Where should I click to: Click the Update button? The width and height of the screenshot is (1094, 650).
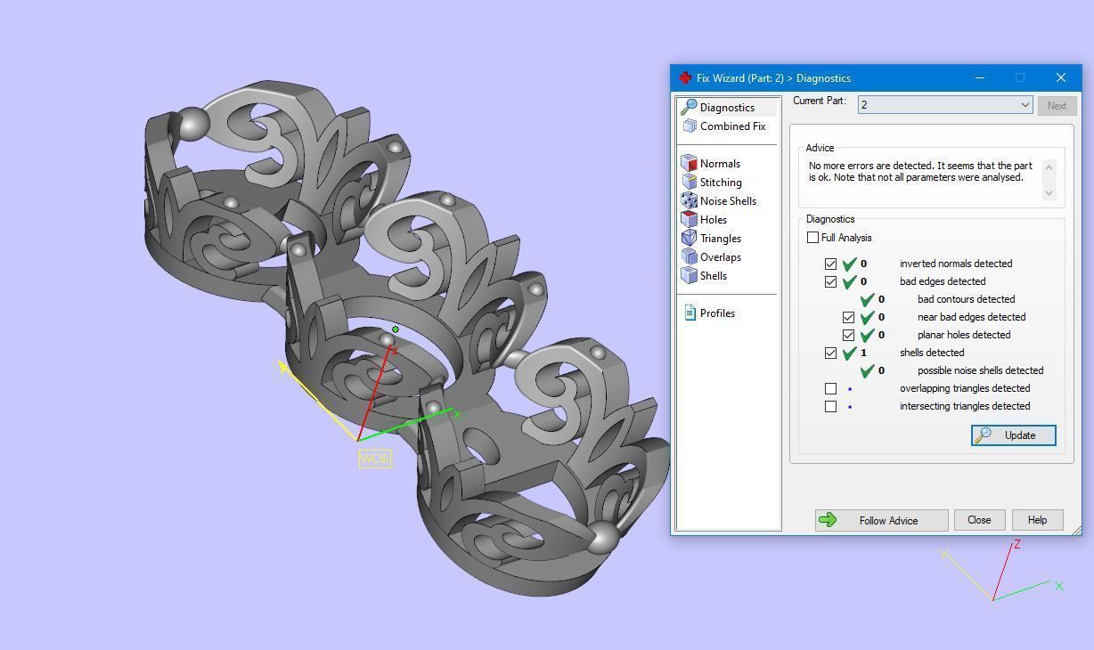tap(1014, 435)
